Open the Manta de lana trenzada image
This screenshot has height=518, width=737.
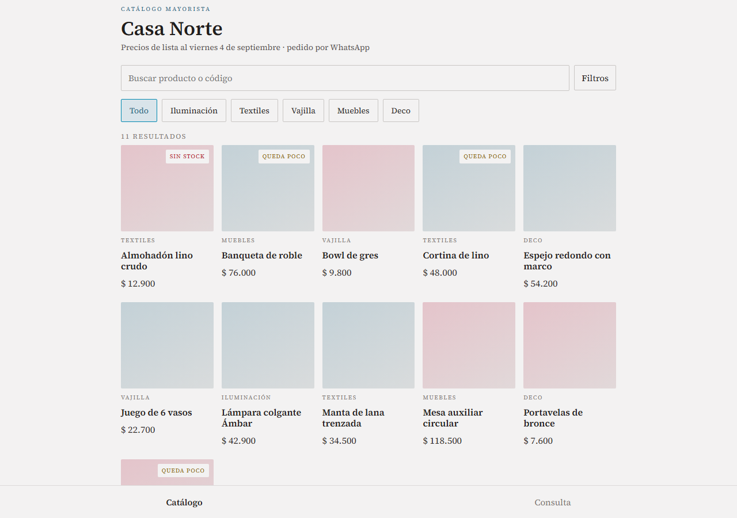click(x=368, y=345)
